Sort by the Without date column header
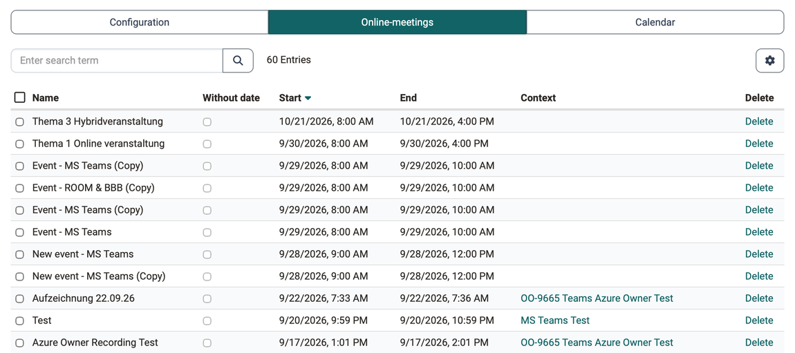Image resolution: width=795 pixels, height=353 pixels. [x=231, y=97]
